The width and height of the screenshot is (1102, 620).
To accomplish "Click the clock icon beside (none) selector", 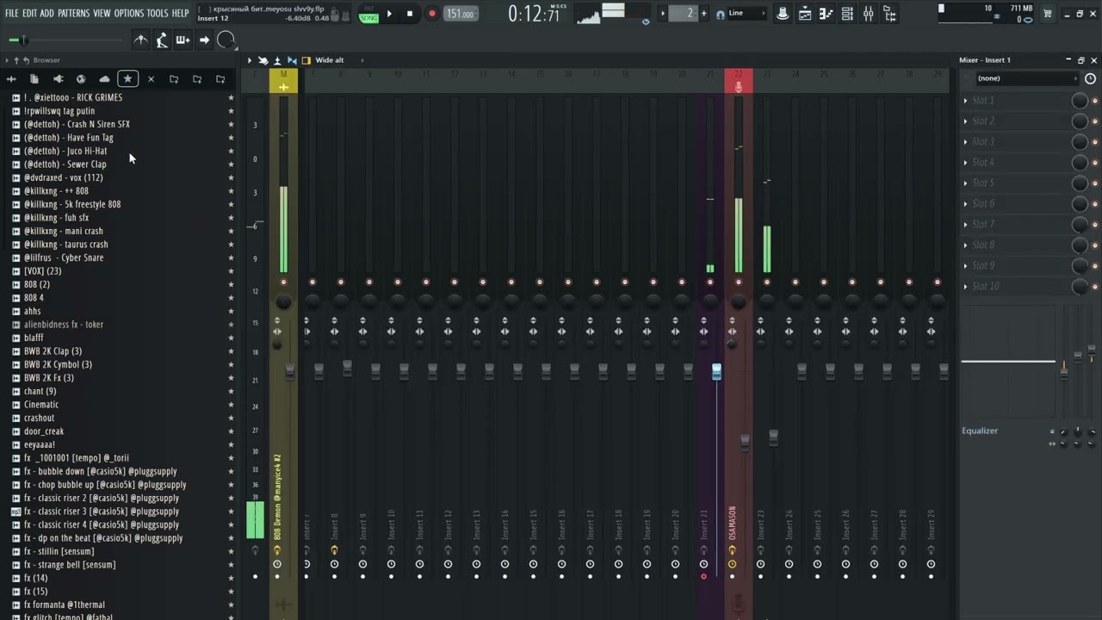I will pos(1090,78).
